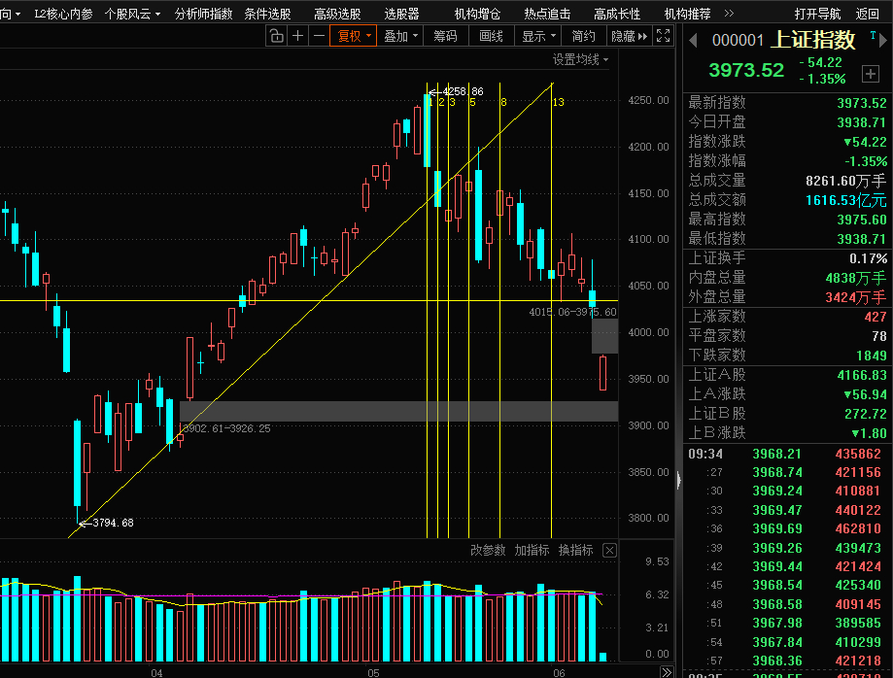Viewport: 893px width, 678px height.
Task: Open the 选股器 menu
Action: tap(401, 14)
